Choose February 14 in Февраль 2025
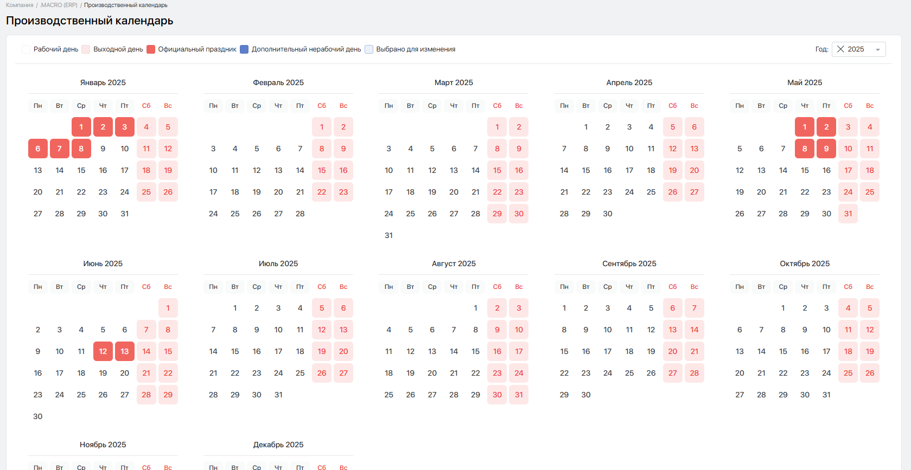The height and width of the screenshot is (470, 911). tap(300, 170)
